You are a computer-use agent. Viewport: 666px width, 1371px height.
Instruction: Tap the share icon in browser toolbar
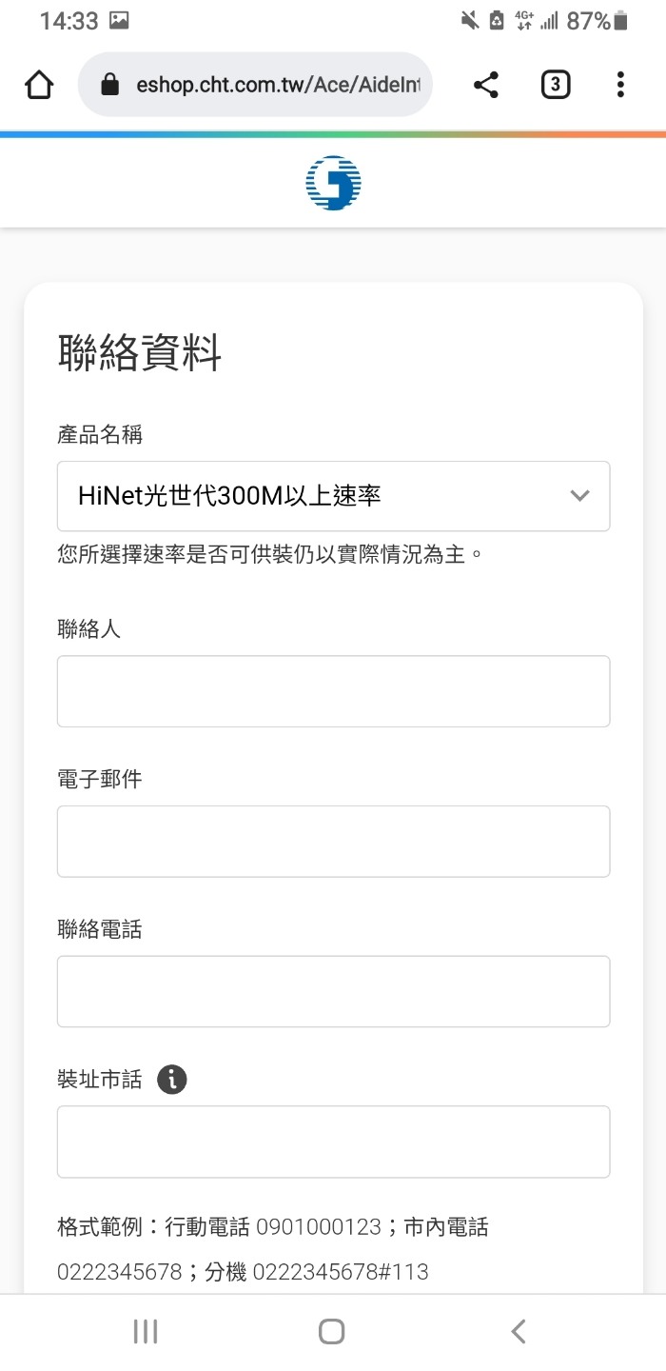coord(486,85)
